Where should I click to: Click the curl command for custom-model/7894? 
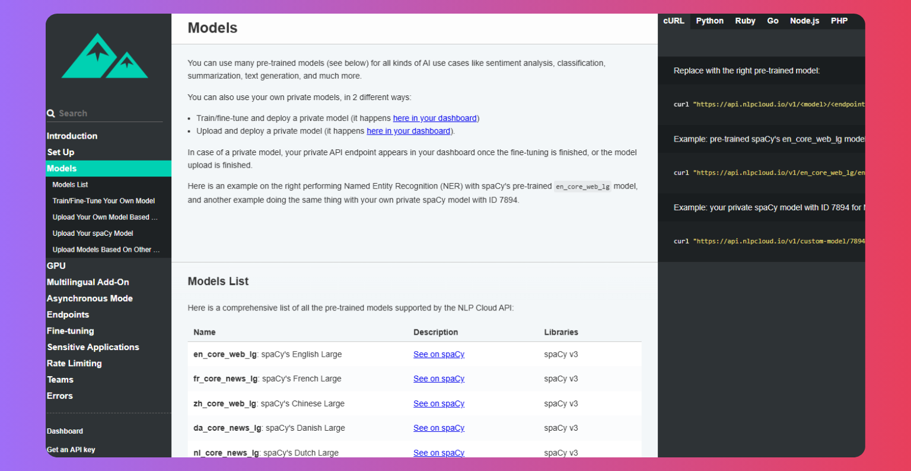coord(769,242)
